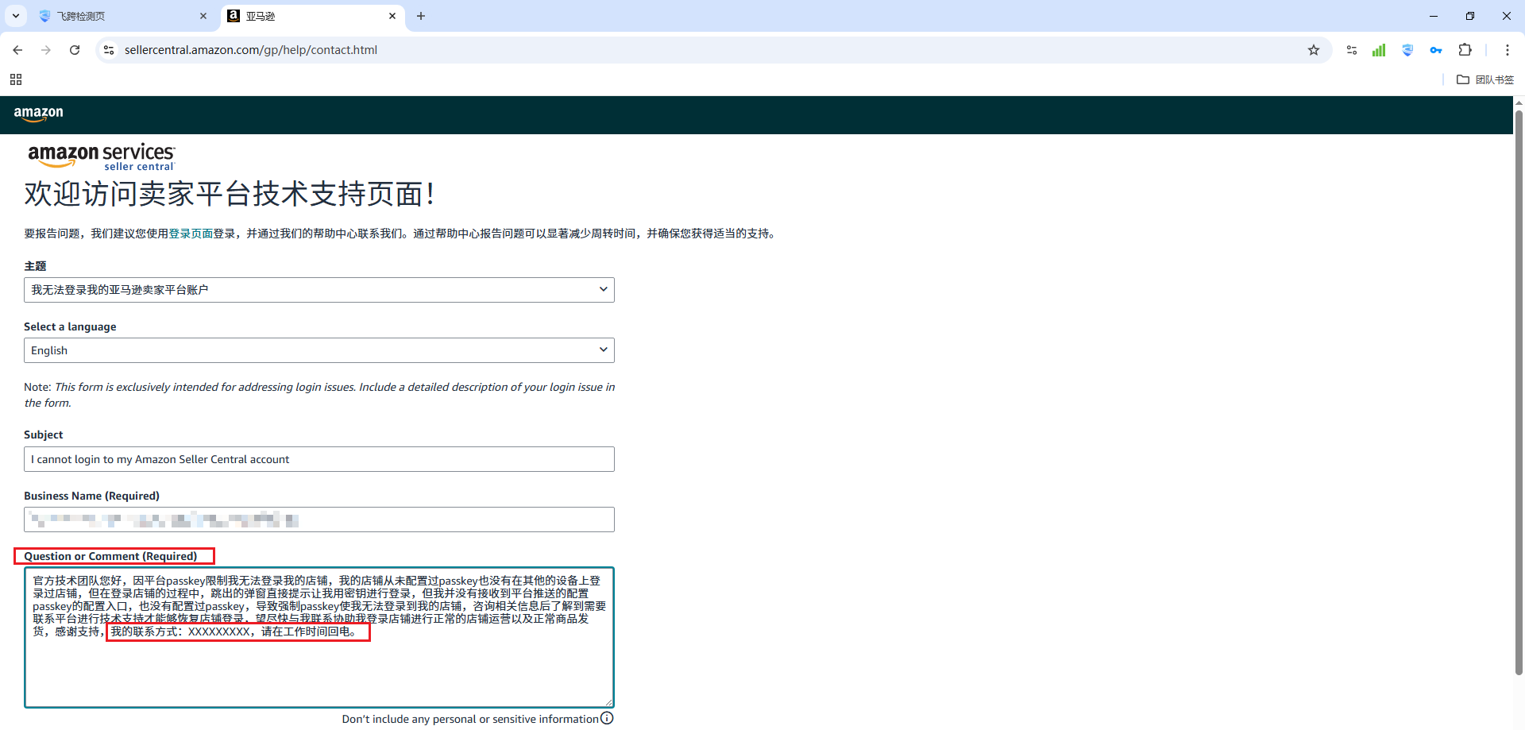Switch to the 飞跨检测页 tab

point(123,16)
